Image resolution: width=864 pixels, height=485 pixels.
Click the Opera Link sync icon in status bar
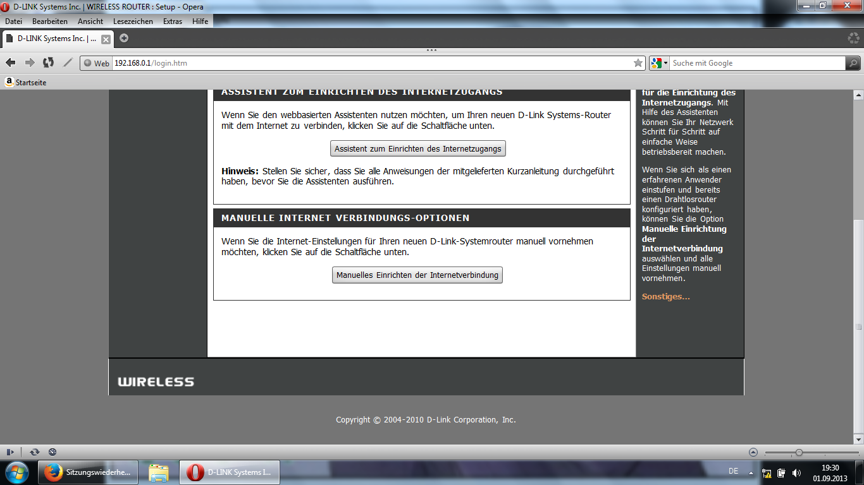pos(35,452)
